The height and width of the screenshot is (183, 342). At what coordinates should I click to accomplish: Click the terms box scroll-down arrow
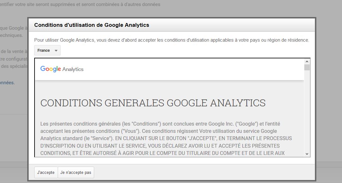click(307, 154)
